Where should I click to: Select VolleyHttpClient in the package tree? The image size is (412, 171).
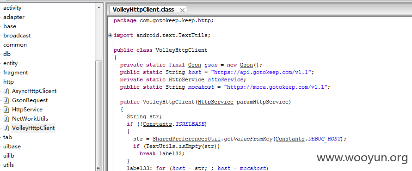[x=33, y=128]
